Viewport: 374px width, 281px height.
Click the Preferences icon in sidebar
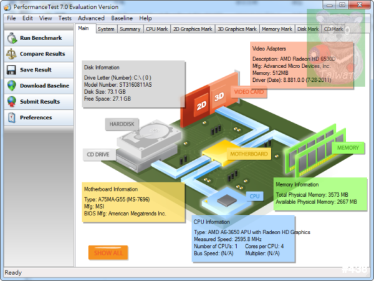click(11, 117)
